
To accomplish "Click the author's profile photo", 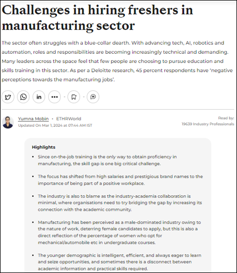I will (x=8, y=122).
